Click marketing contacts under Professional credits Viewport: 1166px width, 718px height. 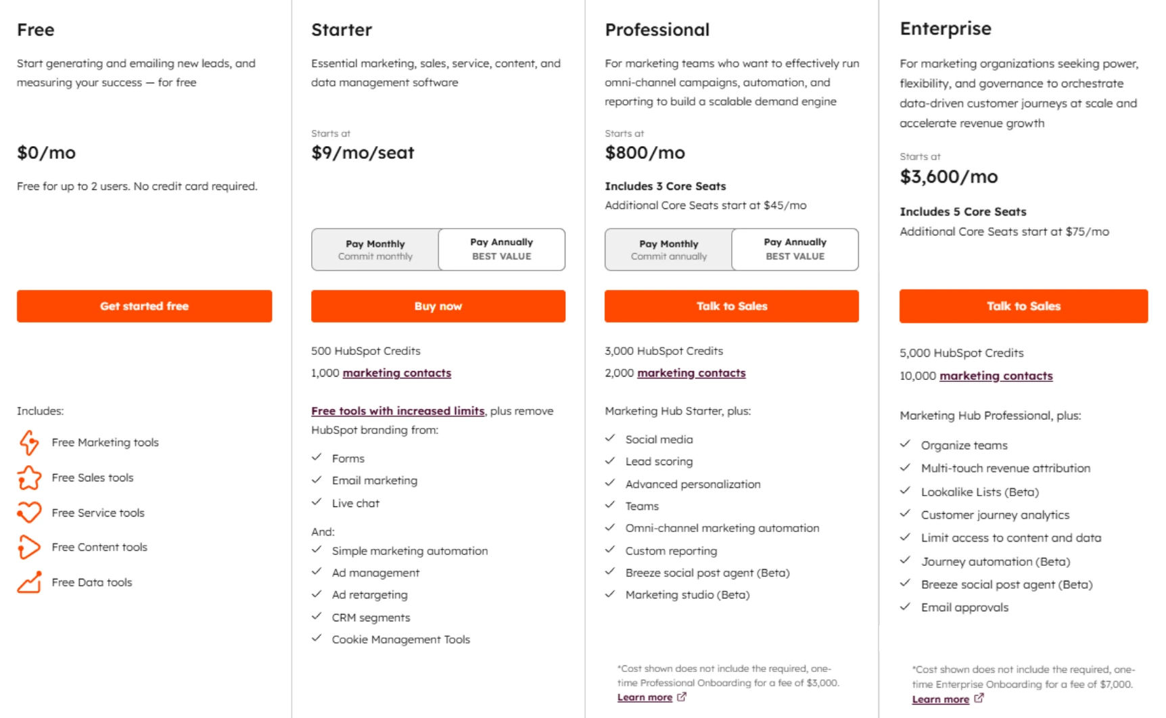[691, 373]
